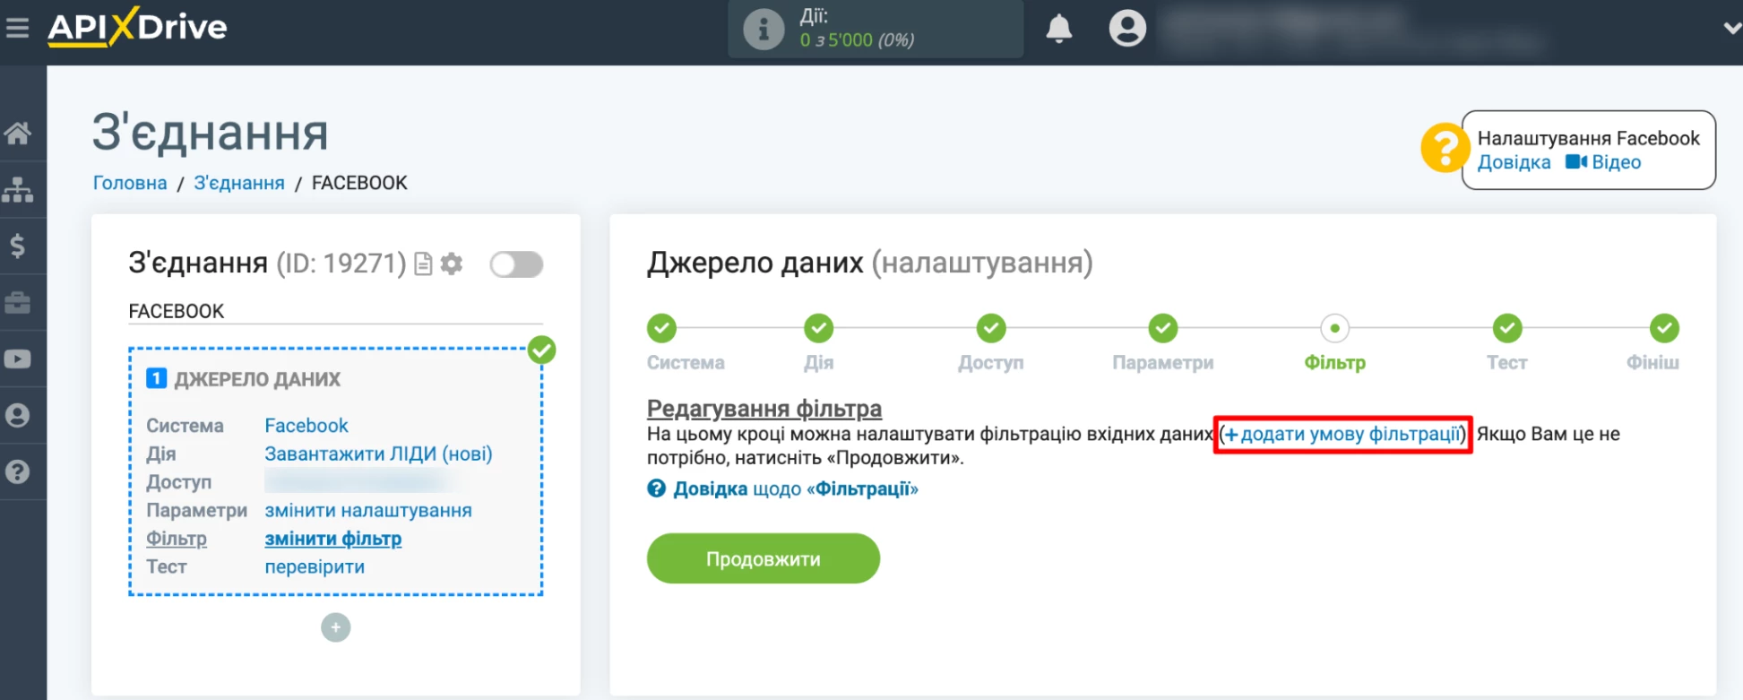Open connections sitemap icon in sidebar
This screenshot has width=1743, height=700.
[18, 190]
